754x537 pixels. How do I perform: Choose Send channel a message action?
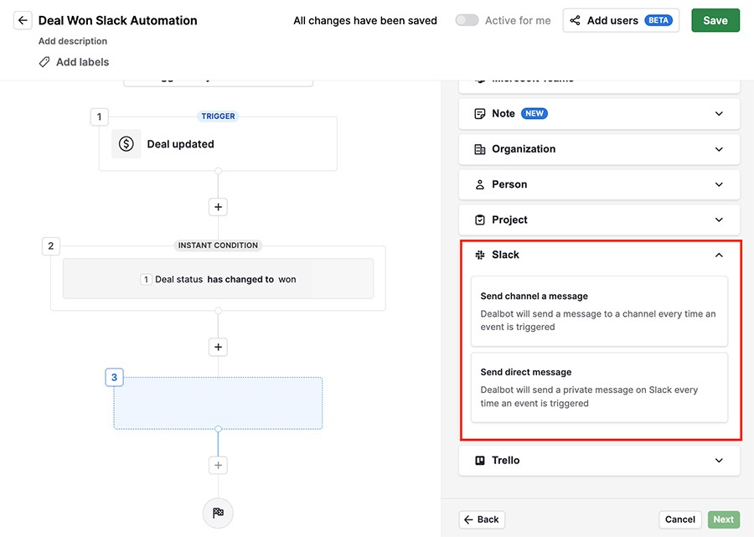(x=599, y=311)
